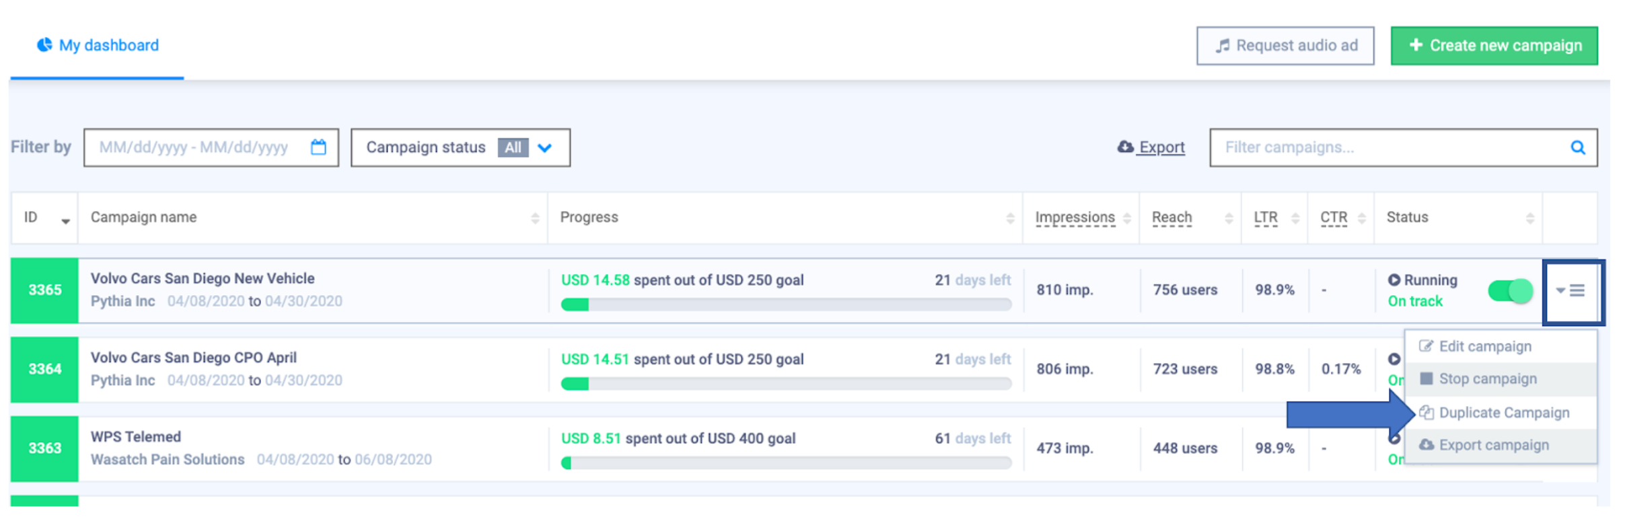
Task: Click the Export link
Action: click(x=1161, y=147)
